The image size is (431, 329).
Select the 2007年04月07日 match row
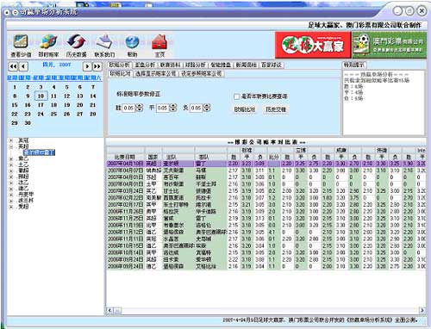click(x=266, y=171)
